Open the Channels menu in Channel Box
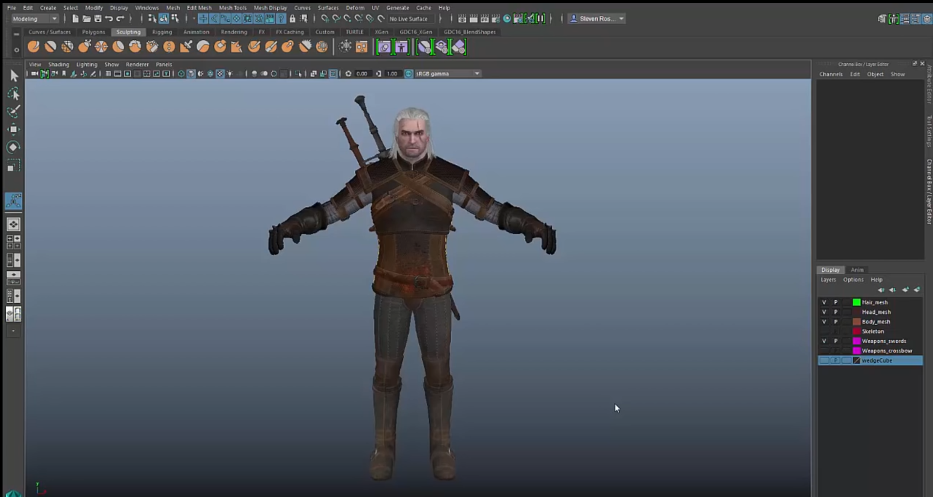This screenshot has height=497, width=933. pos(831,74)
